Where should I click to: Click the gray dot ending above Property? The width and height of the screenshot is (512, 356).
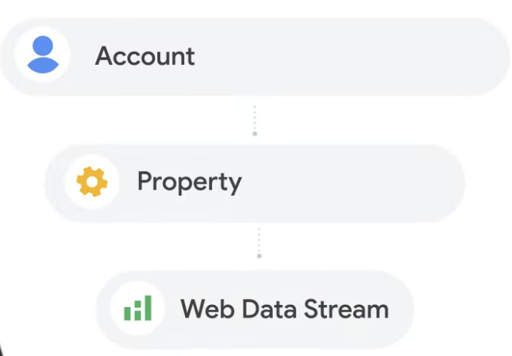pyautogui.click(x=255, y=133)
